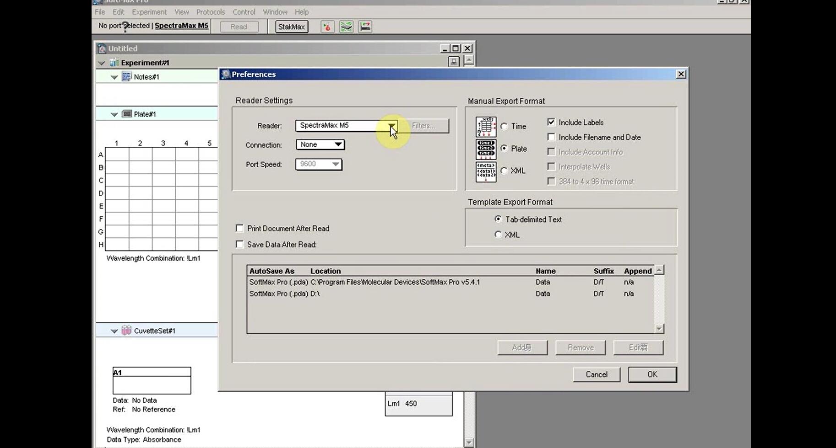Click Cancel in Preferences dialog
Screen dimensions: 836x448
click(x=597, y=374)
